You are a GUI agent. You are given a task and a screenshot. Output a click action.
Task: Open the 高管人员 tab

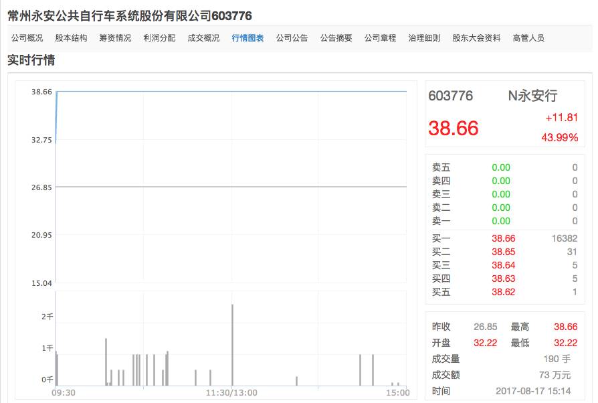[528, 37]
